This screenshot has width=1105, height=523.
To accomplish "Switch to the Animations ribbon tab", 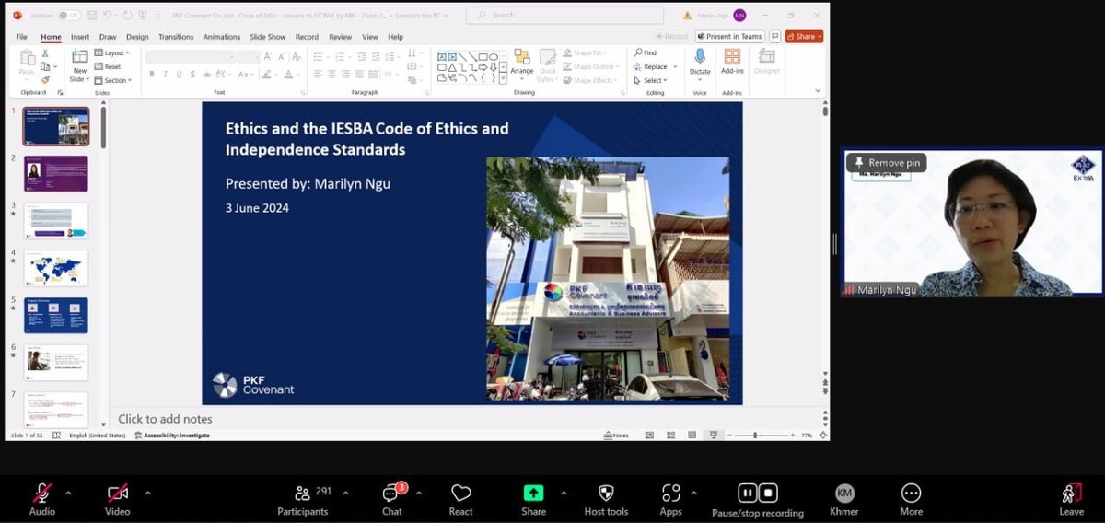I will pyautogui.click(x=222, y=37).
